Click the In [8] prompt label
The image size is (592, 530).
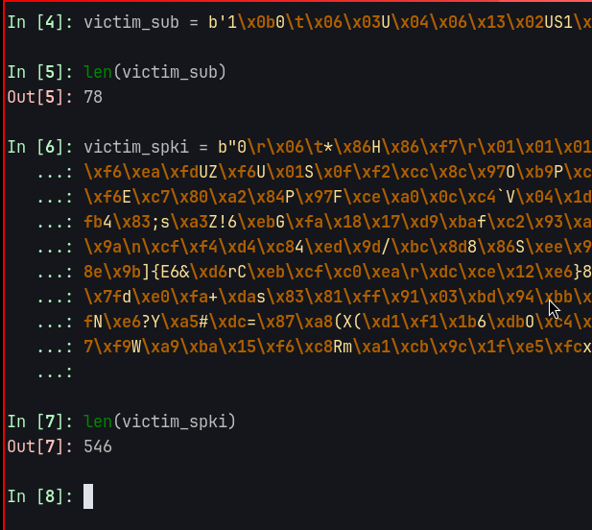40,495
